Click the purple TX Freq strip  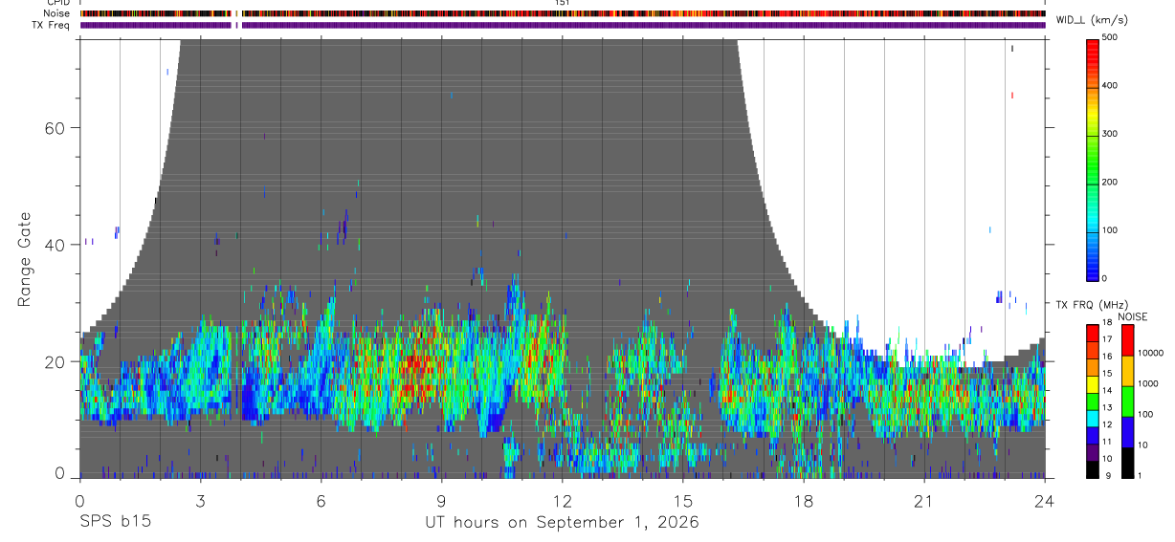(x=562, y=25)
